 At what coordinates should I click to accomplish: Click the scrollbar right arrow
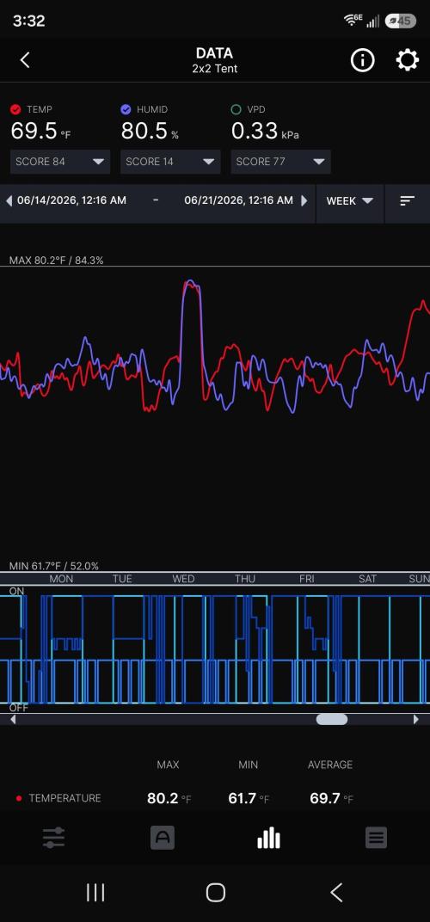click(416, 719)
